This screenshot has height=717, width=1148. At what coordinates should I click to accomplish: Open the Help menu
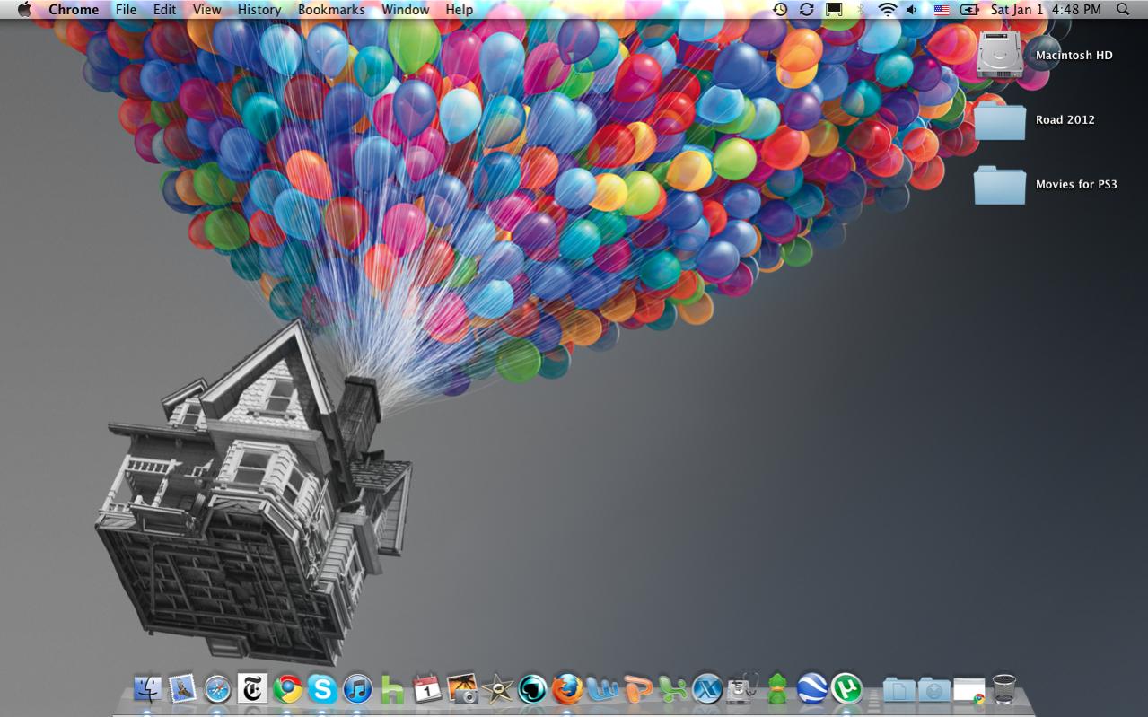click(459, 10)
